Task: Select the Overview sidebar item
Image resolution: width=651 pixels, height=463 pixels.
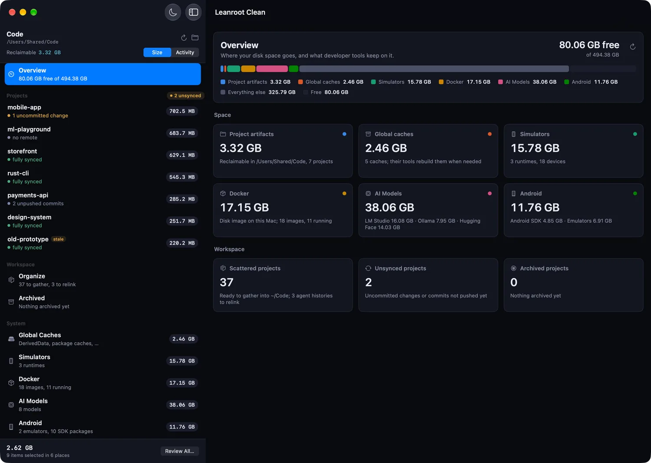Action: tap(103, 74)
